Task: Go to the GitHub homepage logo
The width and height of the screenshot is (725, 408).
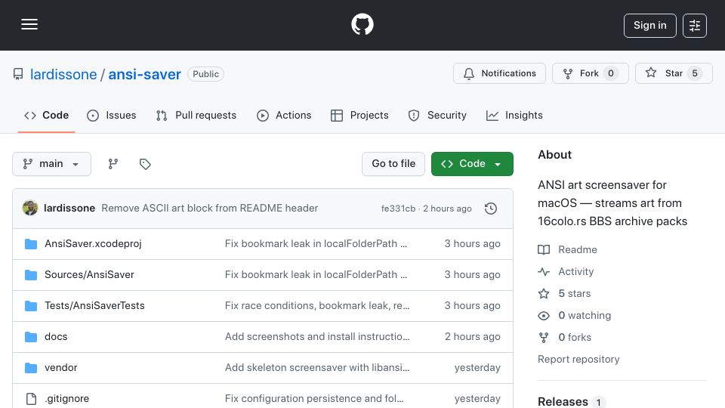Action: pyautogui.click(x=362, y=24)
